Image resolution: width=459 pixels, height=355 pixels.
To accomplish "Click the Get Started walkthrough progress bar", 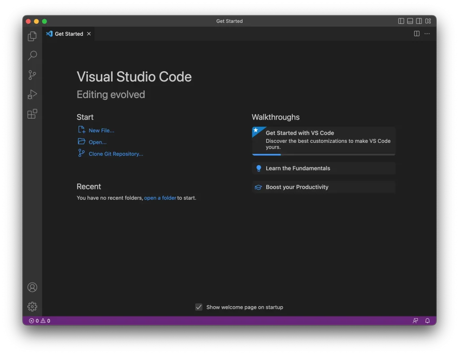I will (324, 154).
